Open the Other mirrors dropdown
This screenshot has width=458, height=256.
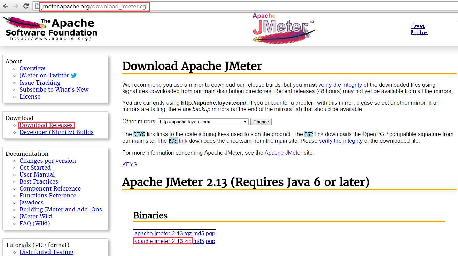point(203,122)
